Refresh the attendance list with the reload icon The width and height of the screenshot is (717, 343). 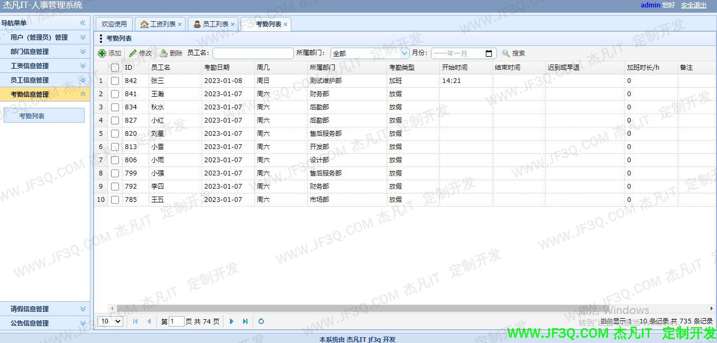tap(261, 321)
